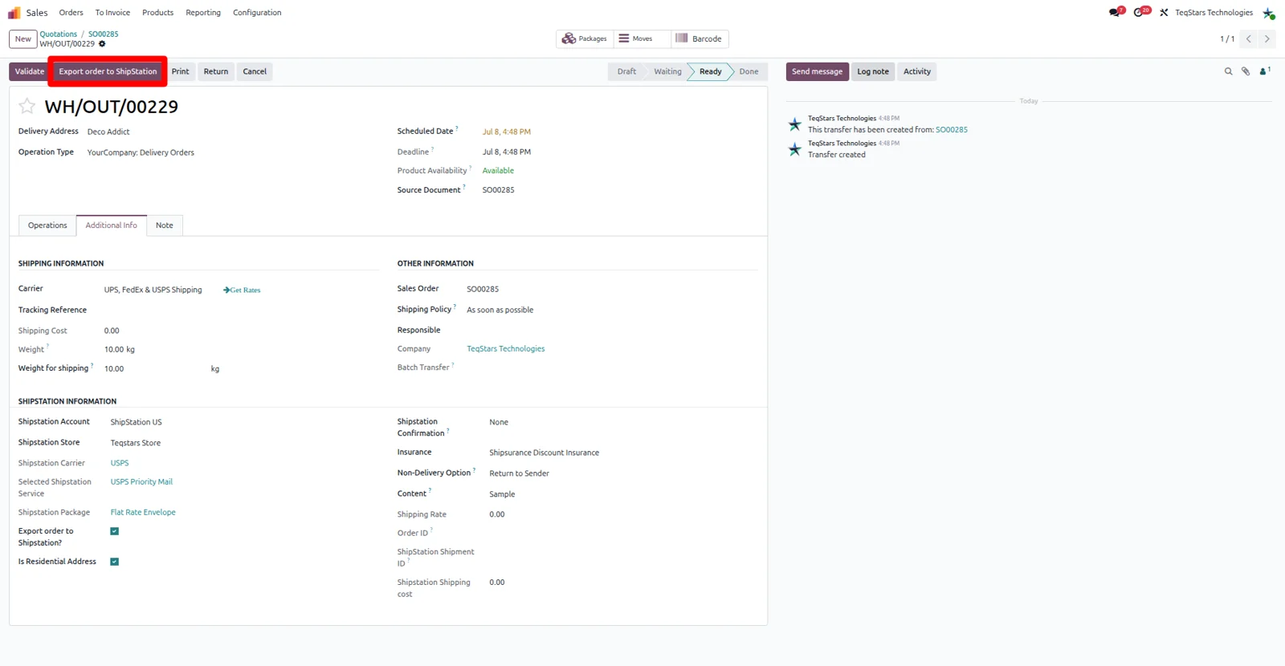Open the attachments paperclip icon
This screenshot has height=666, width=1285.
pyautogui.click(x=1246, y=71)
